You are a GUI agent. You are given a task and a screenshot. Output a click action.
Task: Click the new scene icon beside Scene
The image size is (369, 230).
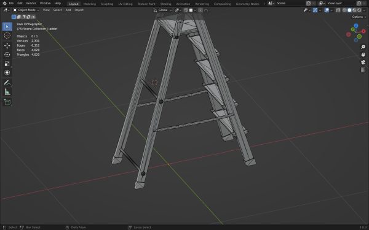click(x=309, y=3)
